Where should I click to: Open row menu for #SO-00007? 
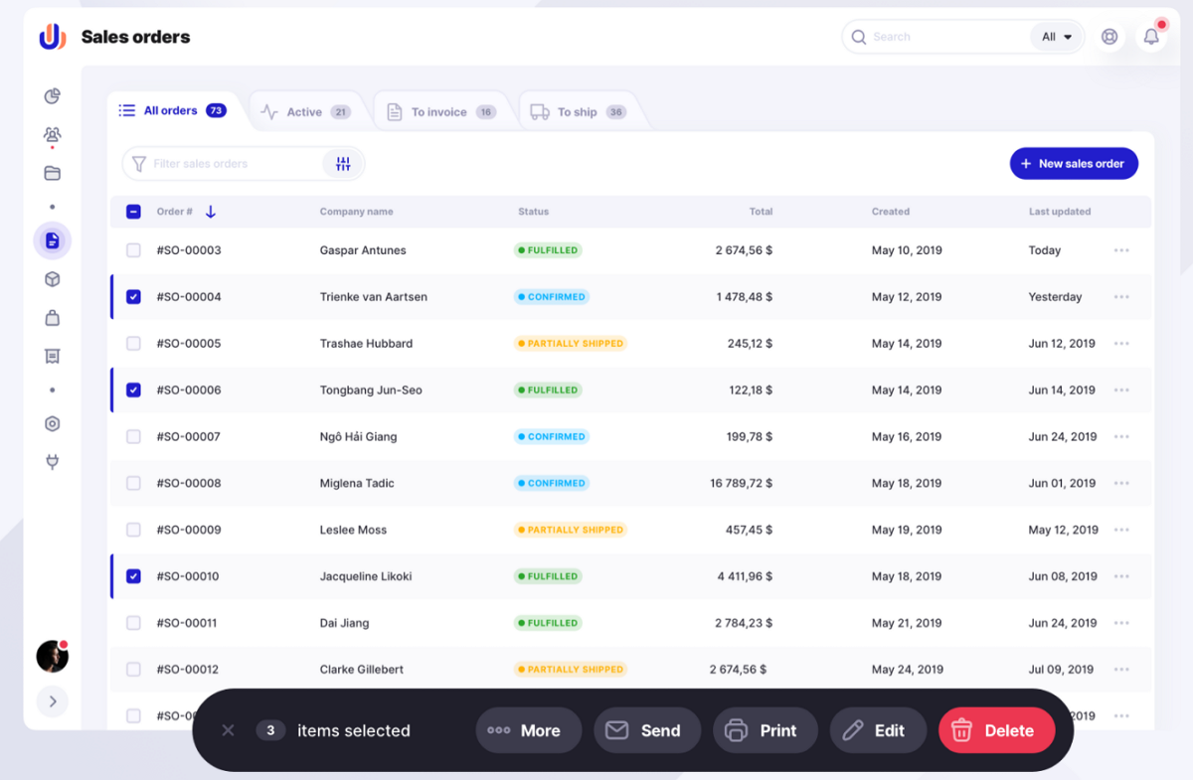click(x=1121, y=437)
